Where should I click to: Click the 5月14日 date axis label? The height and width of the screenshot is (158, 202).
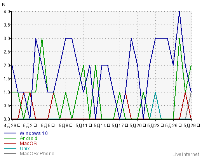[x=102, y=126]
